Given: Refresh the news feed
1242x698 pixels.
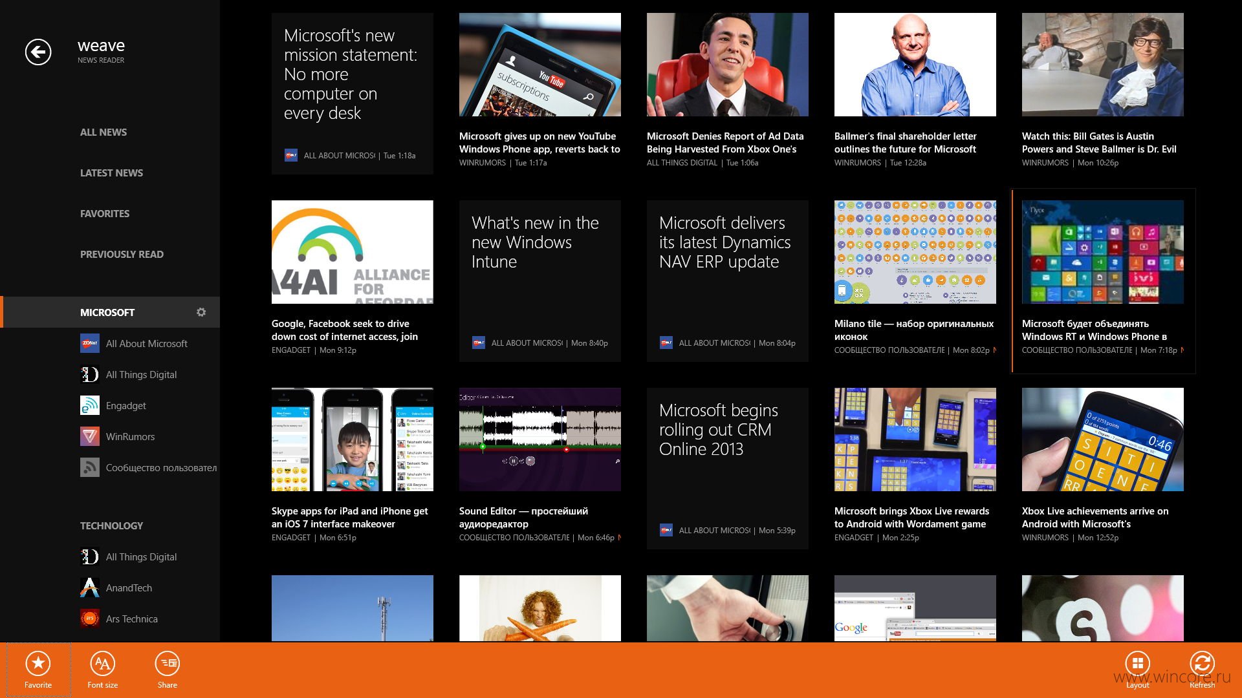Looking at the screenshot, I should pos(1202,670).
